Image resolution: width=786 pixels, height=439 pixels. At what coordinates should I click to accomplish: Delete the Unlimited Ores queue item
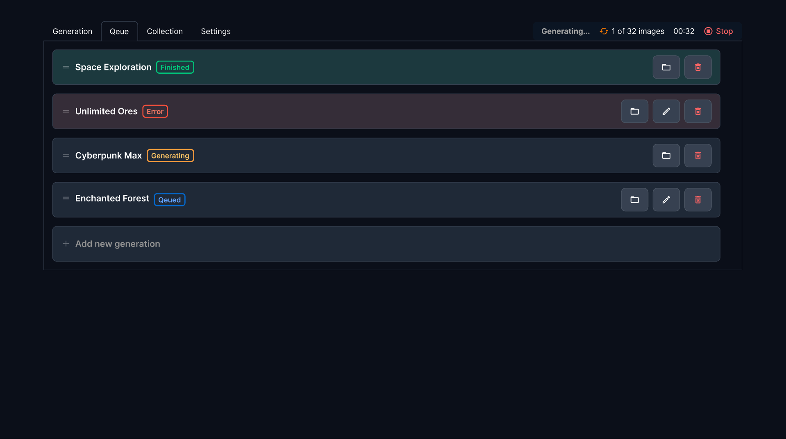coord(697,111)
